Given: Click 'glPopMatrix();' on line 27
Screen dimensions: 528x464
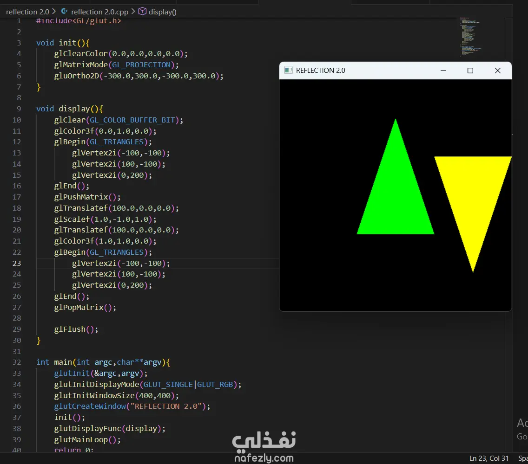Looking at the screenshot, I should [85, 307].
